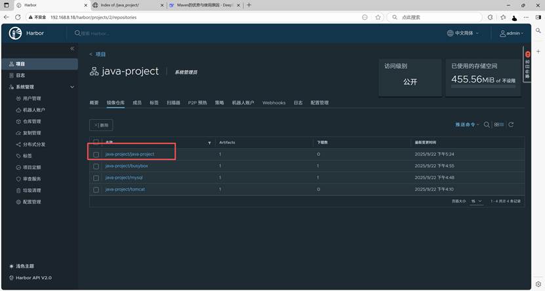
Task: Click the refresh circle icon beside search box
Action: click(x=490, y=17)
